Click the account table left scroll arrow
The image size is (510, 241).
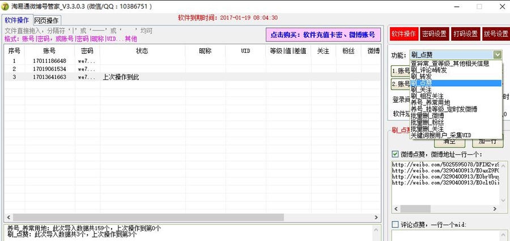[x=8, y=217]
